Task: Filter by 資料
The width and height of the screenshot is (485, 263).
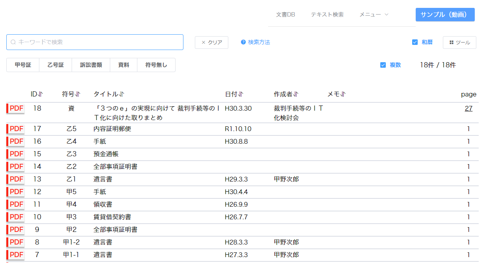Action: pos(124,65)
